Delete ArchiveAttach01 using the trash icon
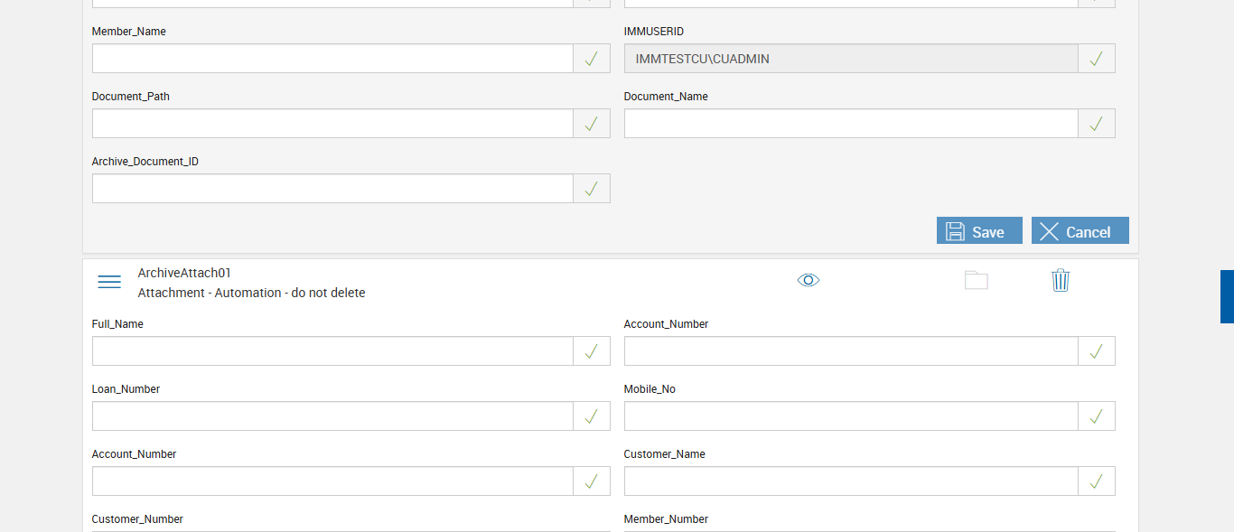This screenshot has height=532, width=1234. [x=1061, y=280]
